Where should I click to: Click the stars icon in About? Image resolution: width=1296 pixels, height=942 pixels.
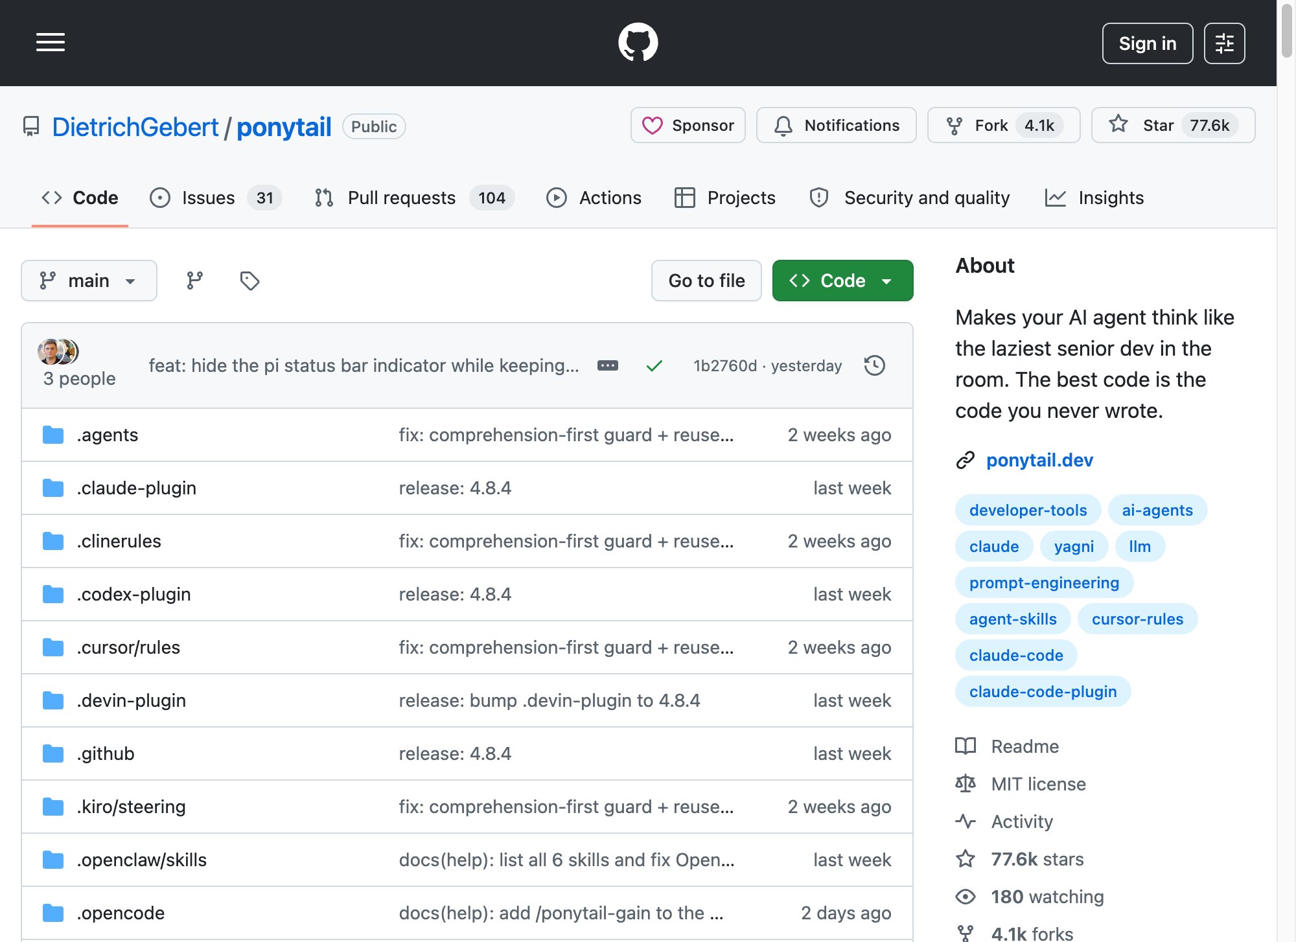pyautogui.click(x=966, y=859)
